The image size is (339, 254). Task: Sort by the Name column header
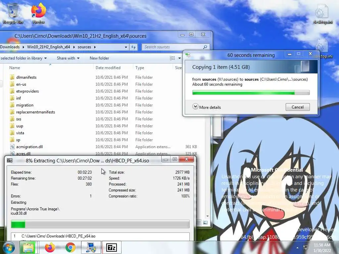[15, 67]
